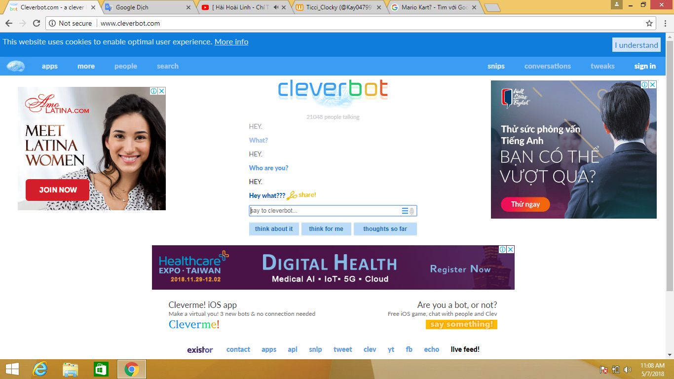
Task: Click the think about it button
Action: (x=274, y=229)
